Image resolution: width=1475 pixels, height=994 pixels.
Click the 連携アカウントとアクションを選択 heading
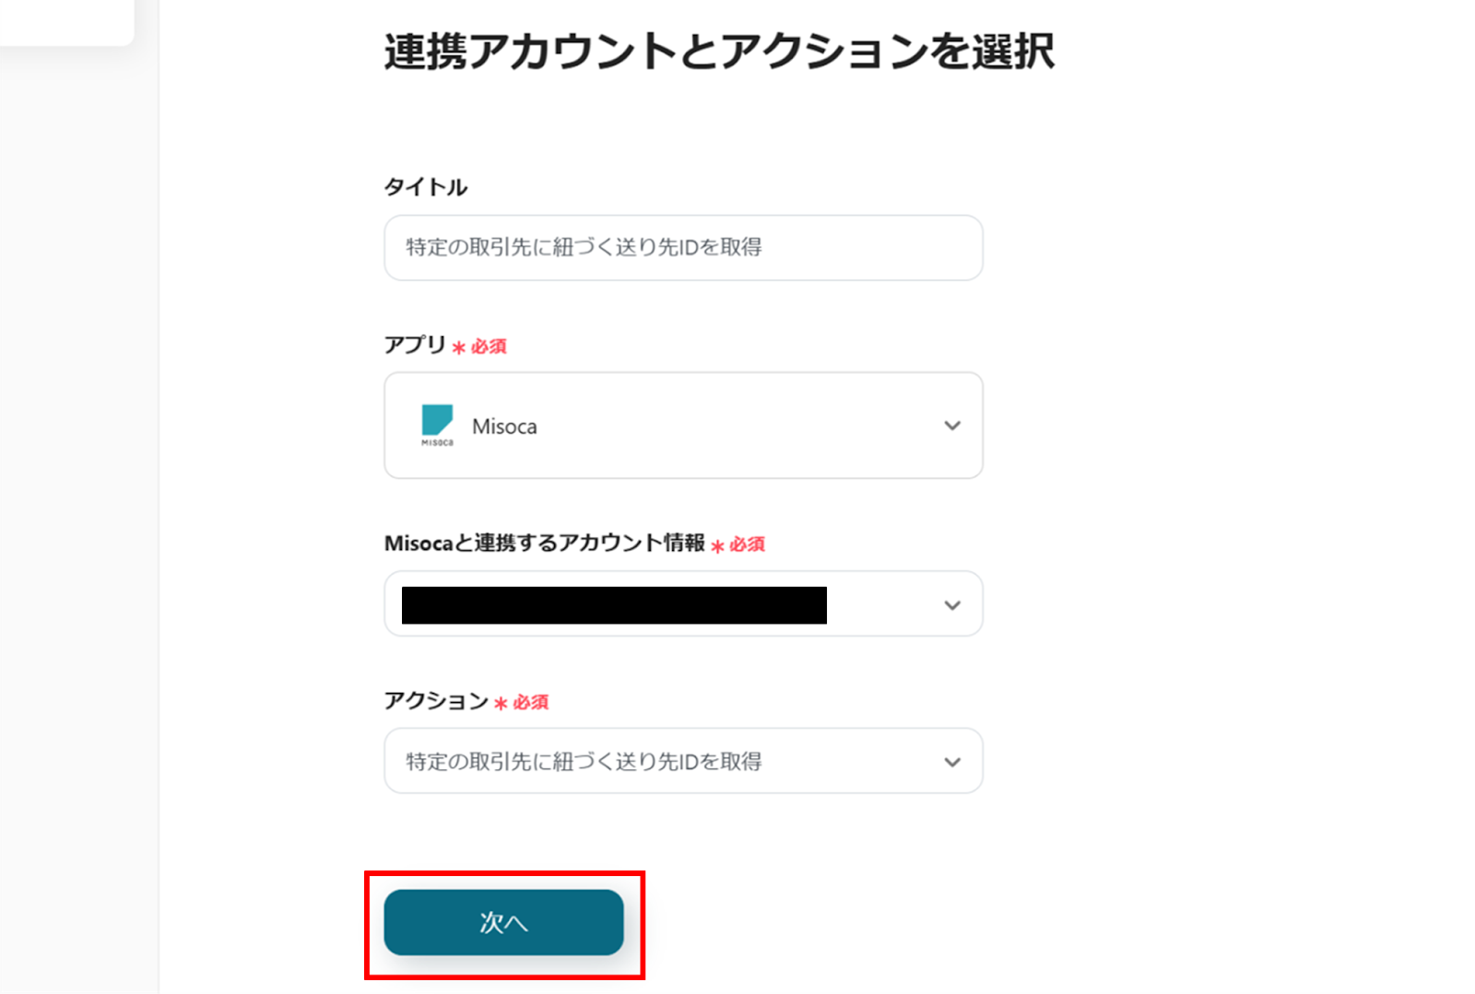[719, 52]
